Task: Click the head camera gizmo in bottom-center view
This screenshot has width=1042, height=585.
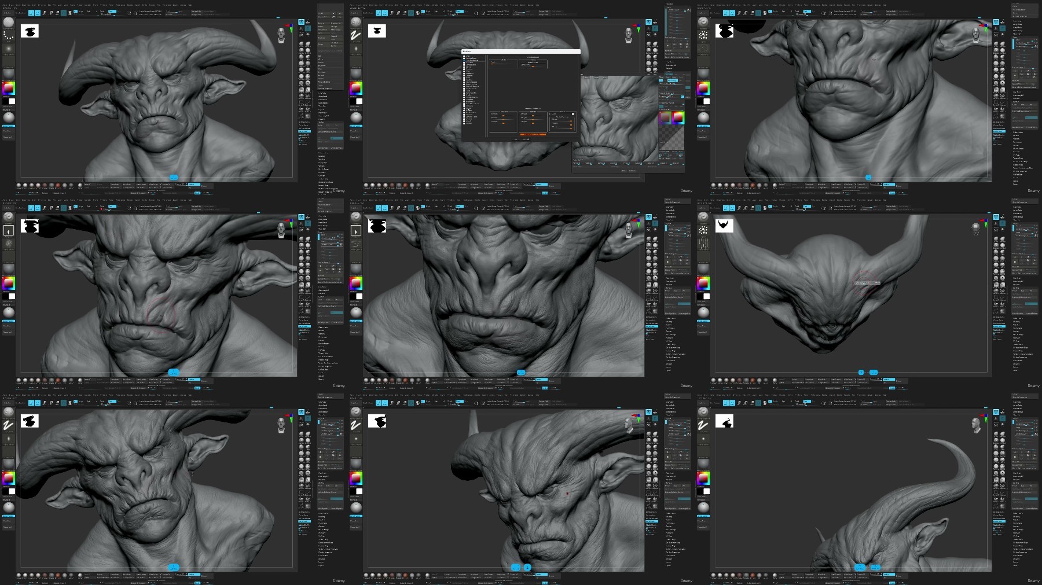Action: pos(629,425)
